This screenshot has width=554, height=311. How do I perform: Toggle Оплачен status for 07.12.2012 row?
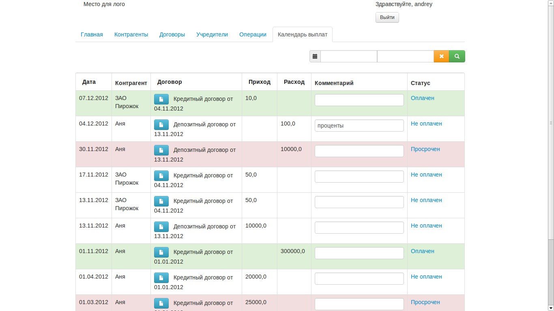point(423,98)
